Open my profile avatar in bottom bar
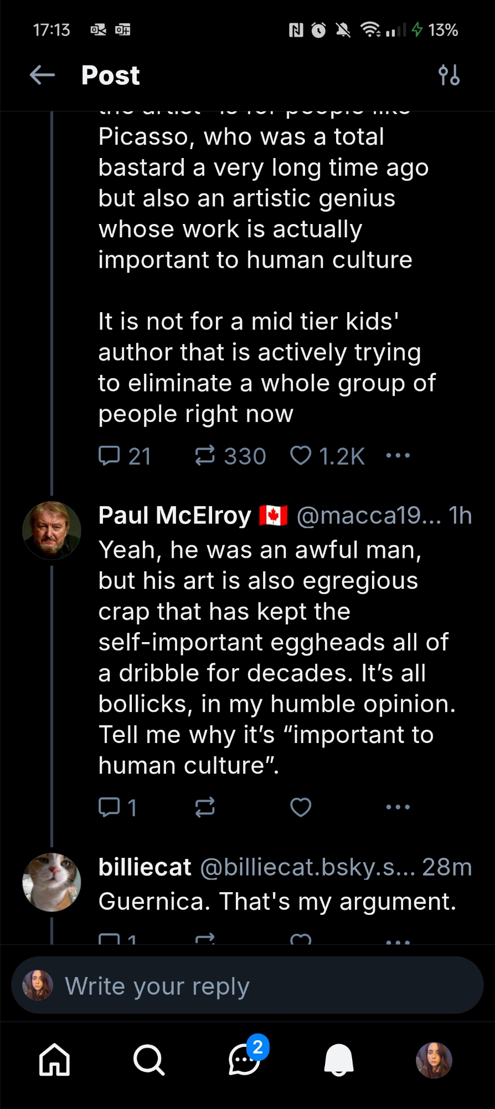 click(434, 1060)
